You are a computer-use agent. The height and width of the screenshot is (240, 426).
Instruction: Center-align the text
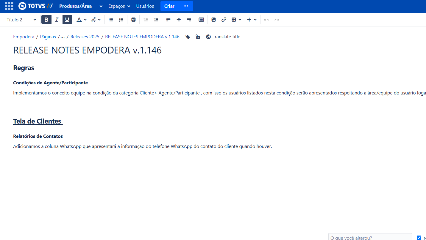tap(179, 20)
